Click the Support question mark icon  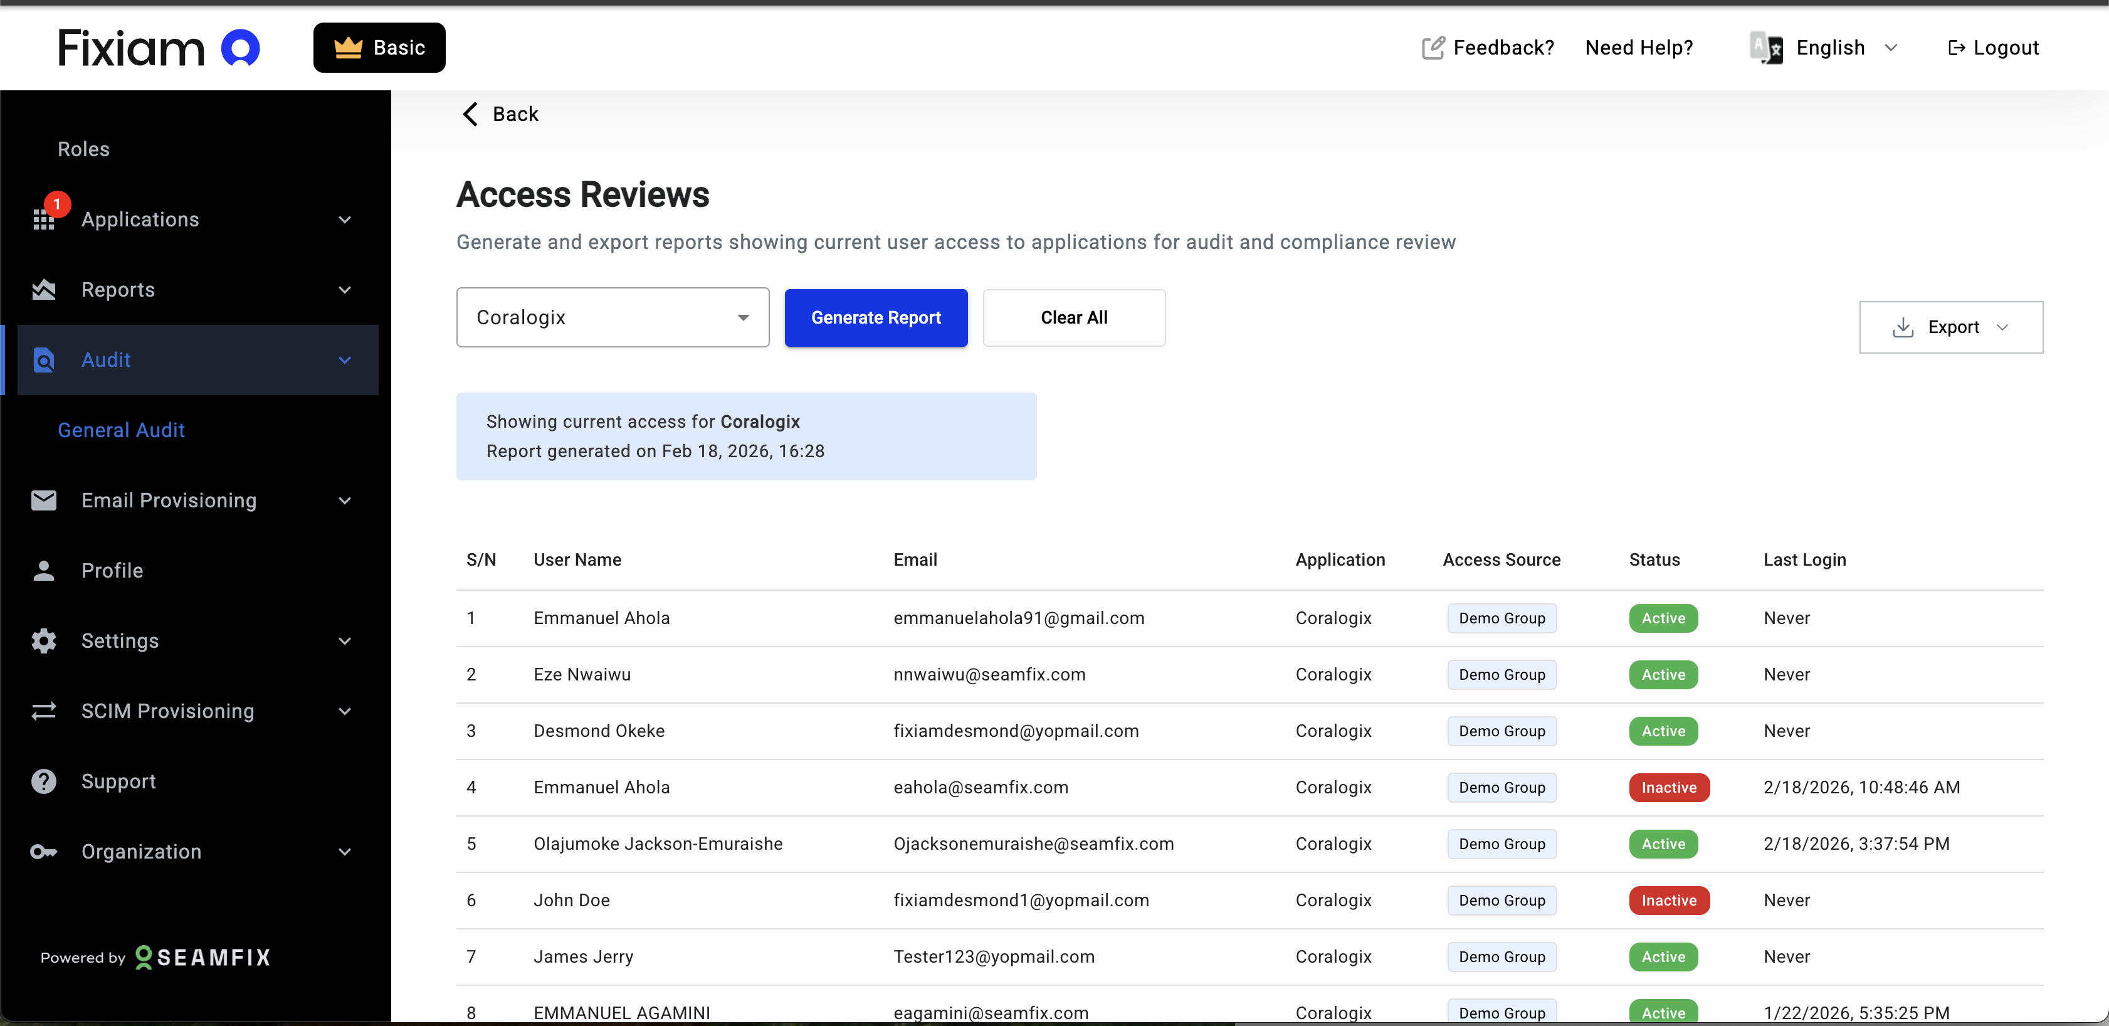[x=43, y=782]
